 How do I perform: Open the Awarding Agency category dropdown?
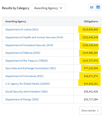point(48,8)
